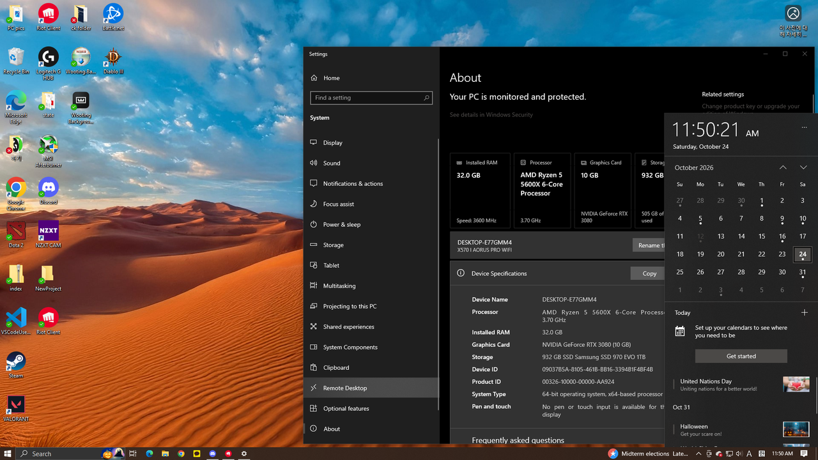Click the Find a setting search box
Image resolution: width=818 pixels, height=460 pixels.
371,98
